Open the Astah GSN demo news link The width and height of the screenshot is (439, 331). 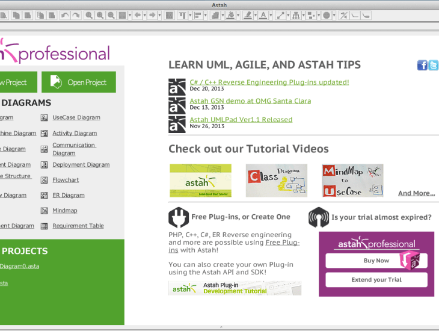[250, 101]
